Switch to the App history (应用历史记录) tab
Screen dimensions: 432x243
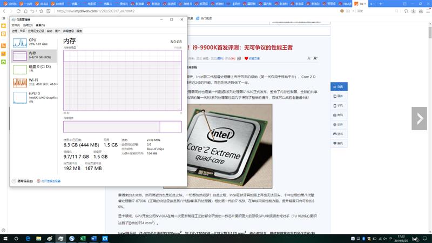[36, 31]
